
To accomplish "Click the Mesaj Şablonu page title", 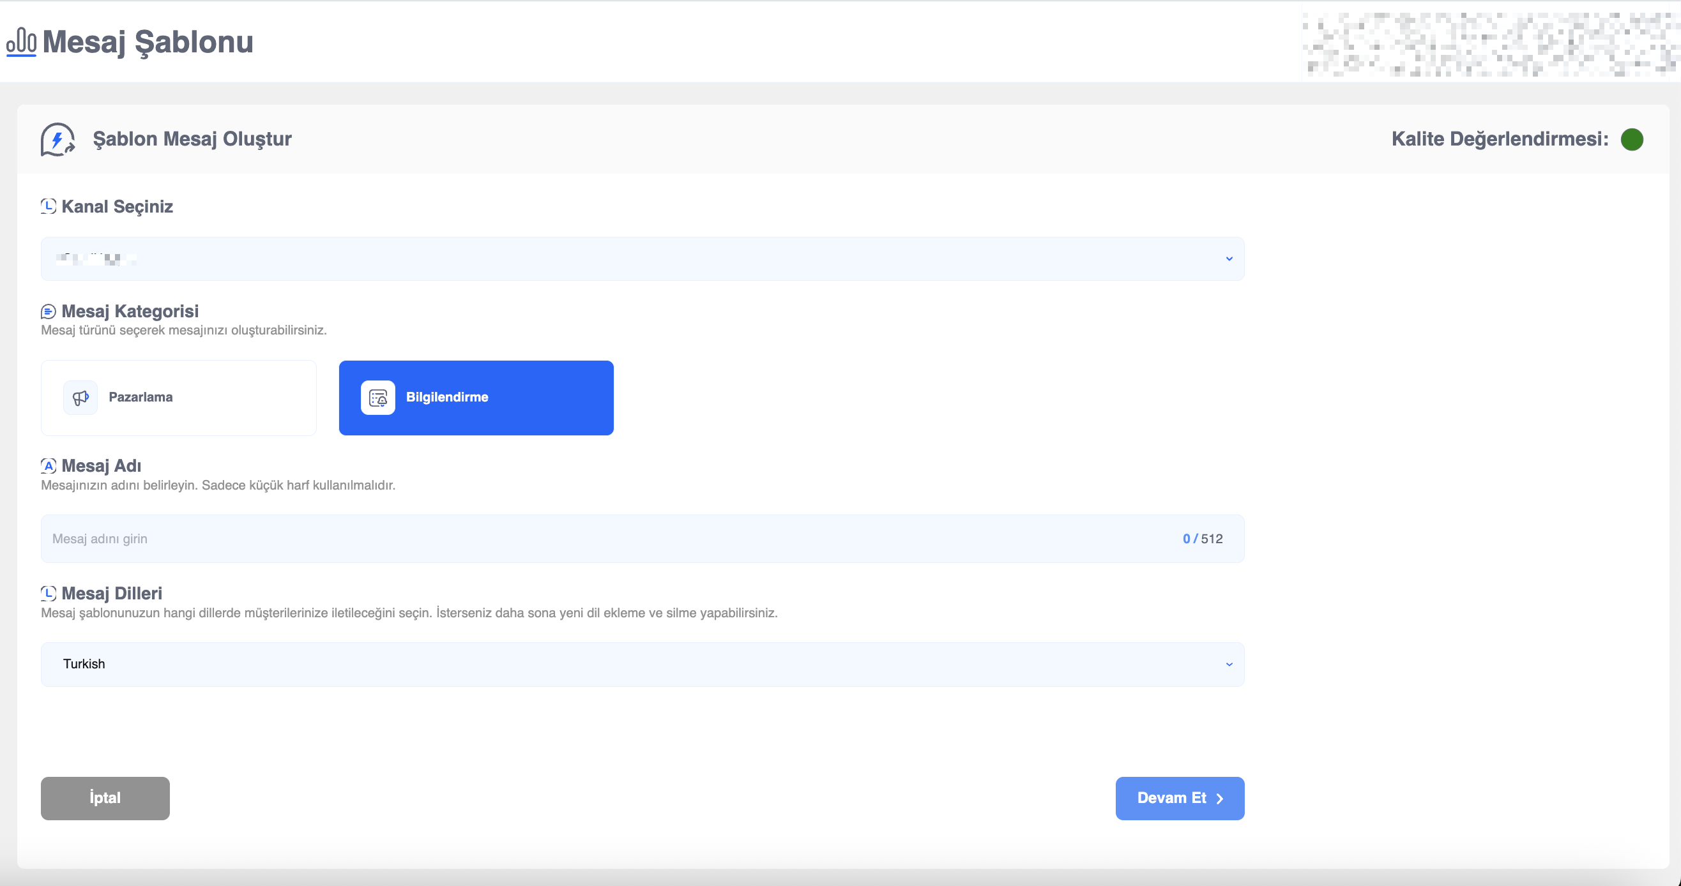I will coord(148,42).
